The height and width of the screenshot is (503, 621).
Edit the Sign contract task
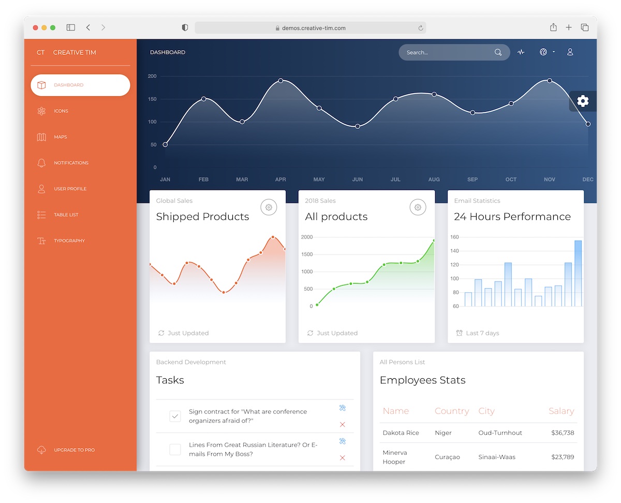[342, 408]
